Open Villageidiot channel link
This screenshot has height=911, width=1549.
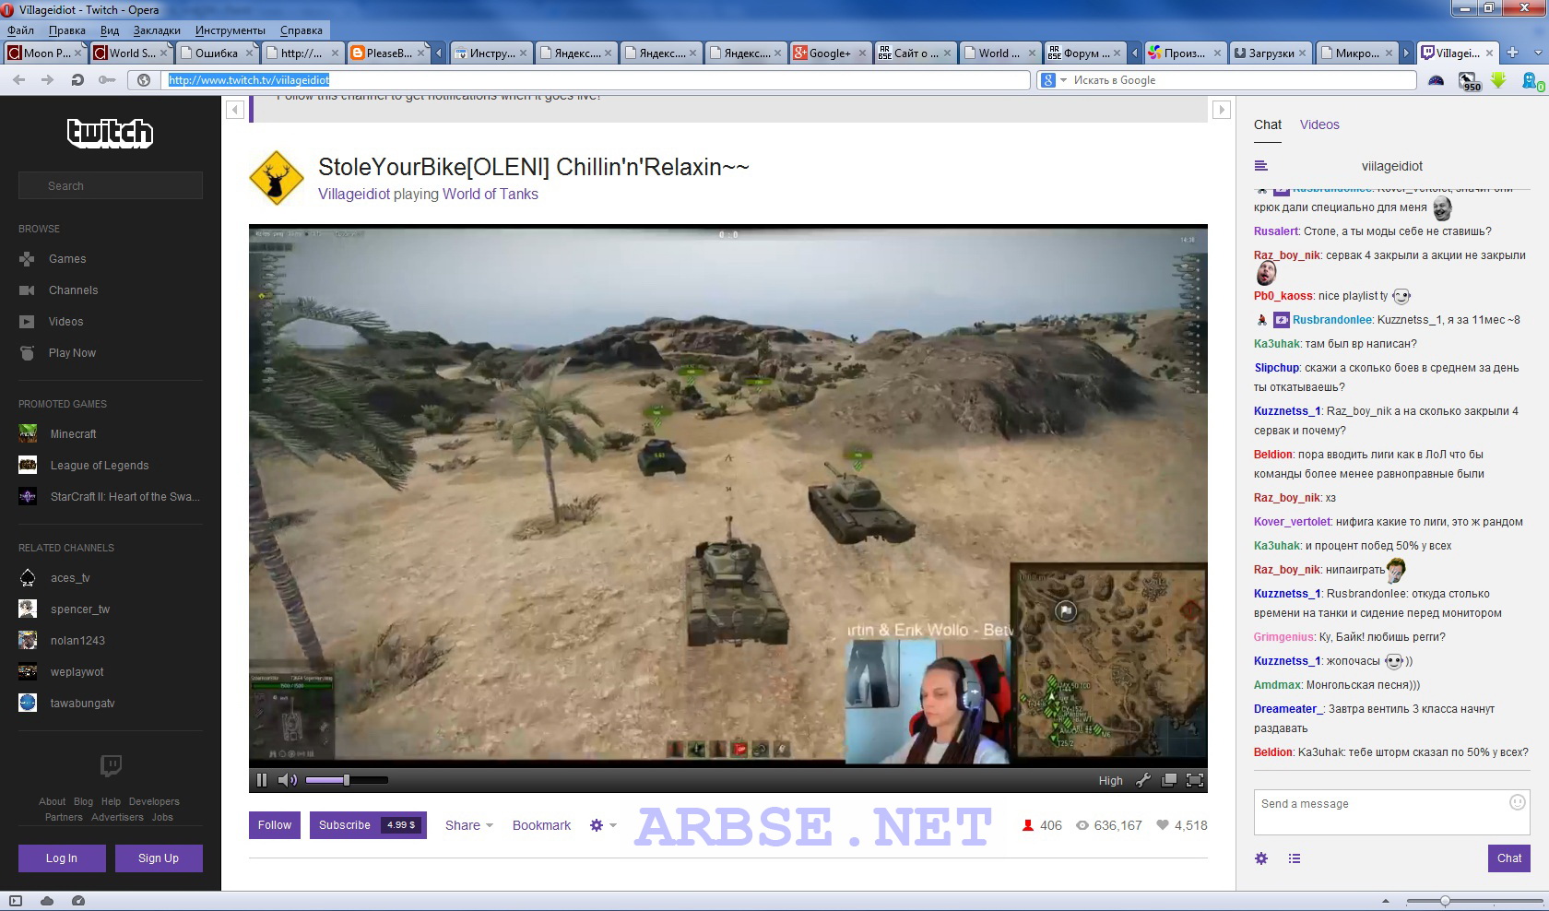pyautogui.click(x=354, y=194)
